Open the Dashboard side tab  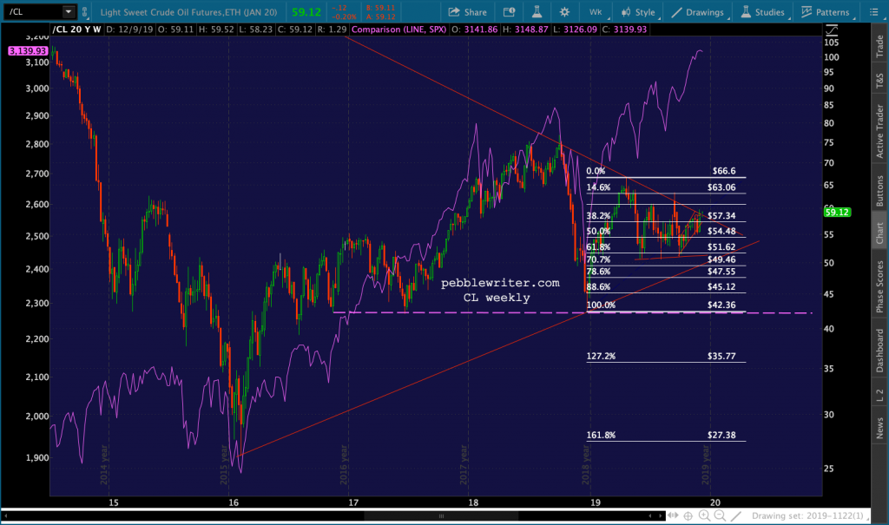point(879,351)
